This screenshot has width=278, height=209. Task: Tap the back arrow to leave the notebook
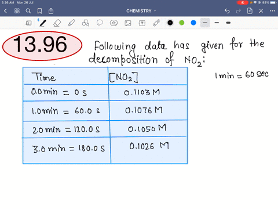6,11
